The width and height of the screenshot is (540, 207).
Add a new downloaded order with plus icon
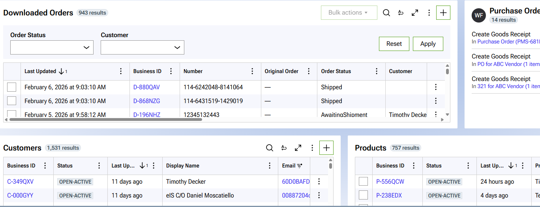coord(443,13)
